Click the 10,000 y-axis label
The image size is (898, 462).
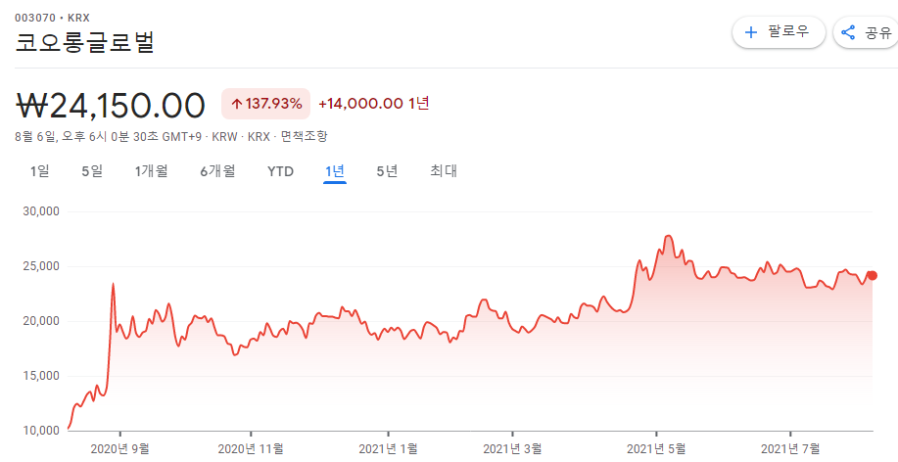(x=41, y=431)
